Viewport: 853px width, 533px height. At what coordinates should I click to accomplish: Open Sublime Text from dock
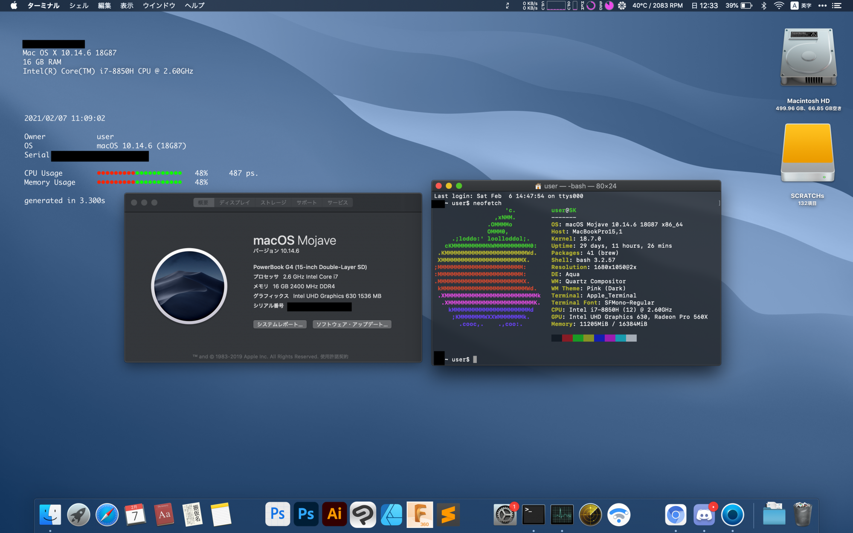tap(448, 515)
